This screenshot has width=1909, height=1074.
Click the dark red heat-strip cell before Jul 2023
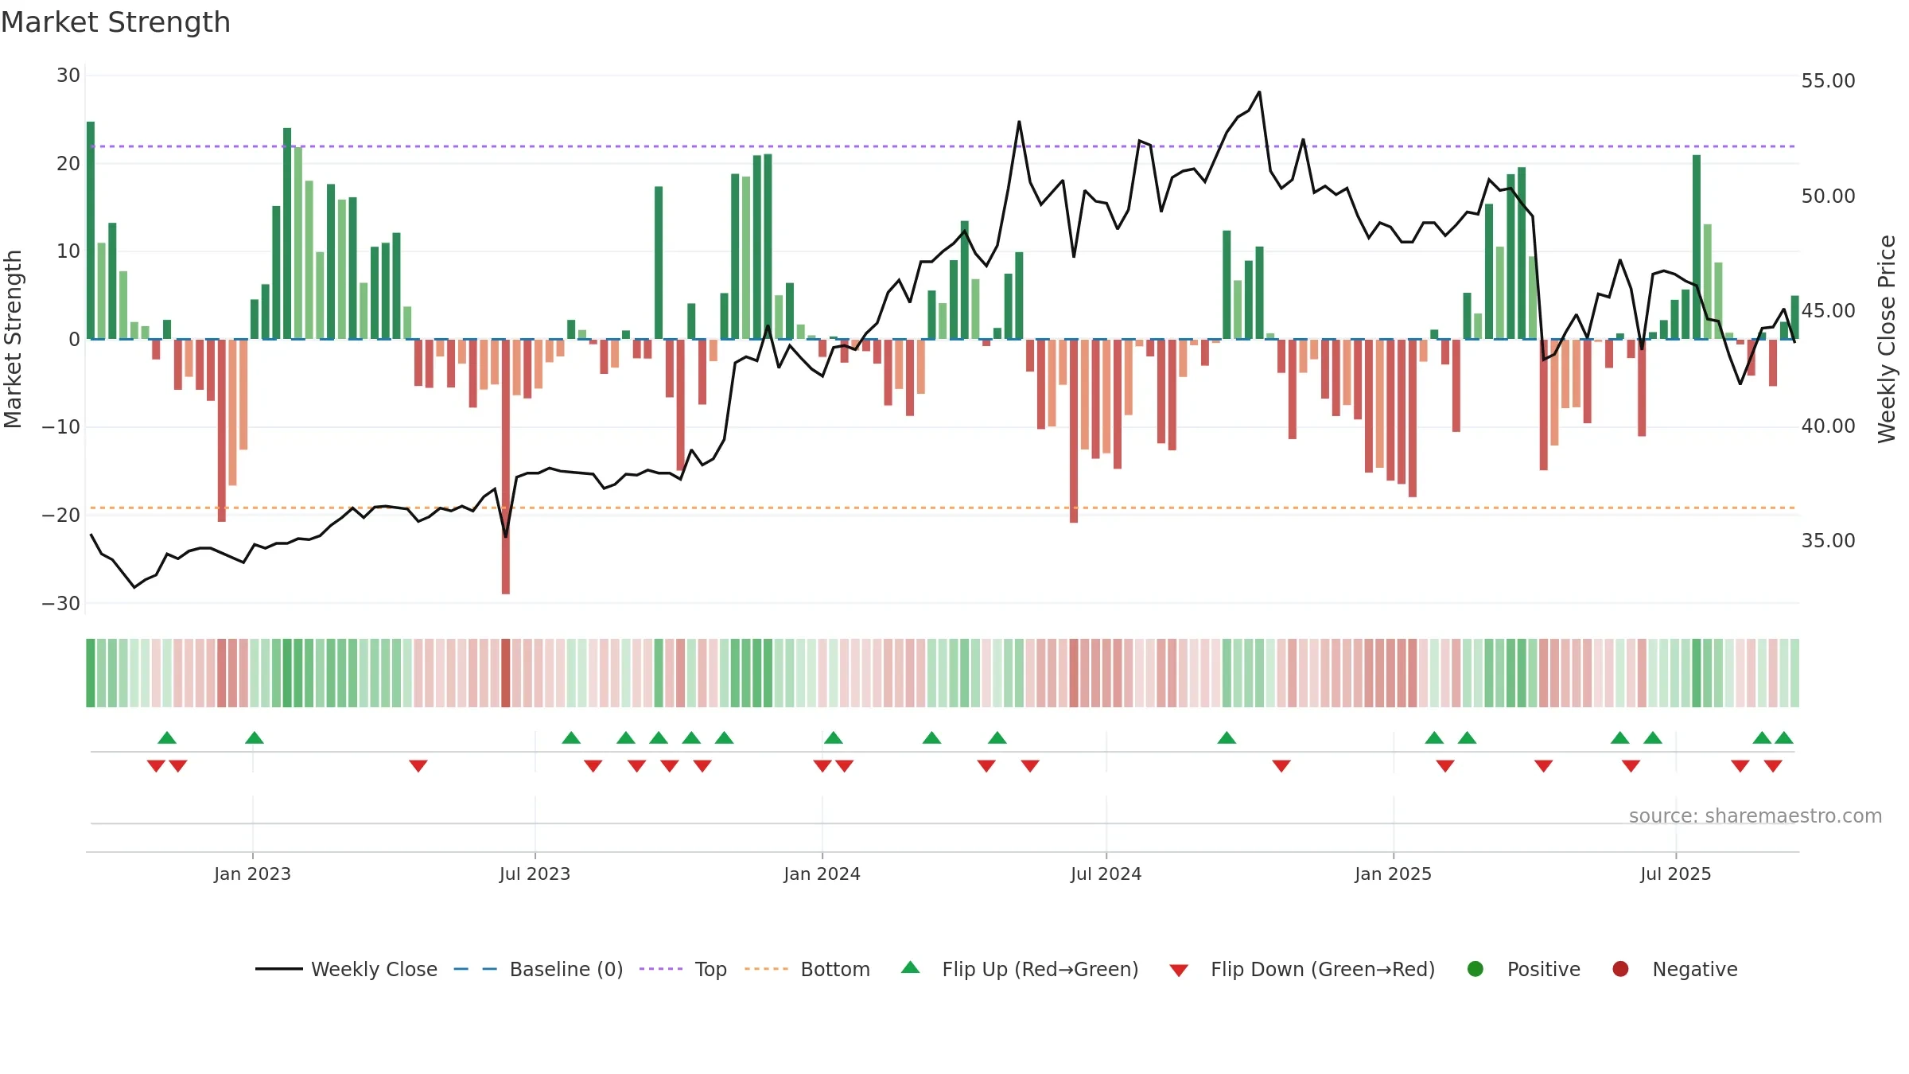pyautogui.click(x=506, y=673)
